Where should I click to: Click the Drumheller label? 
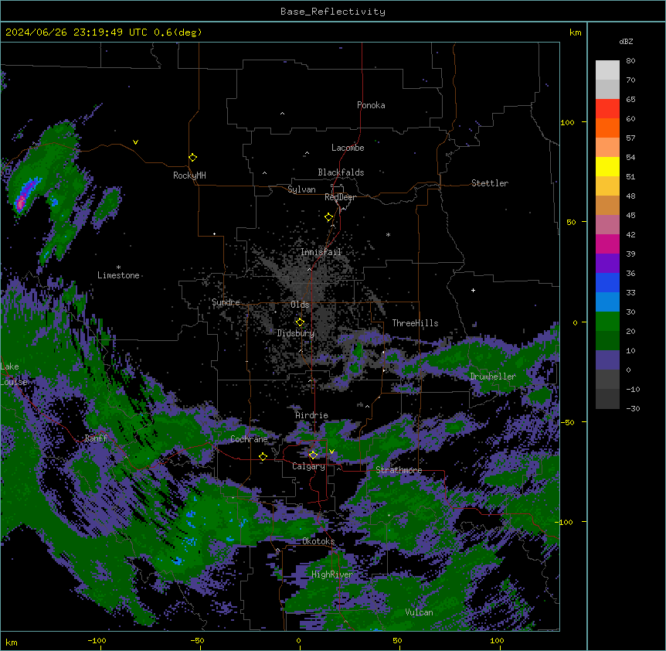[493, 377]
